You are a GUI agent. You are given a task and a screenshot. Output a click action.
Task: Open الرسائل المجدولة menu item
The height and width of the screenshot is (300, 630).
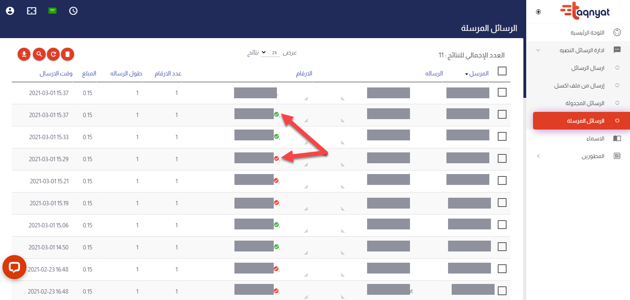click(x=585, y=103)
